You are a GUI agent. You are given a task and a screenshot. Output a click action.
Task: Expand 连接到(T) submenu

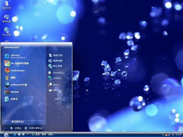tap(58, 78)
